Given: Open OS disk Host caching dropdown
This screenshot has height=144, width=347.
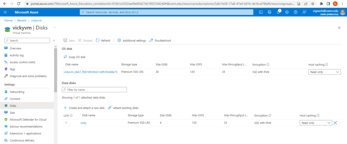Looking at the screenshot, I should pyautogui.click(x=324, y=72).
